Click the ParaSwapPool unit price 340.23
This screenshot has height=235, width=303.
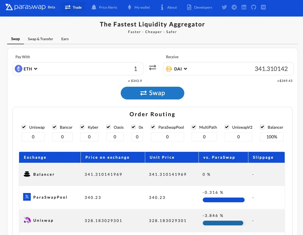click(157, 197)
